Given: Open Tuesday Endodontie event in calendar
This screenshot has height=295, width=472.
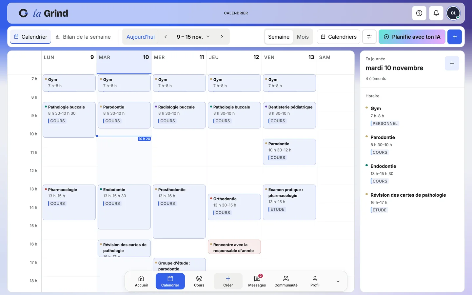Looking at the screenshot, I should 124,207.
